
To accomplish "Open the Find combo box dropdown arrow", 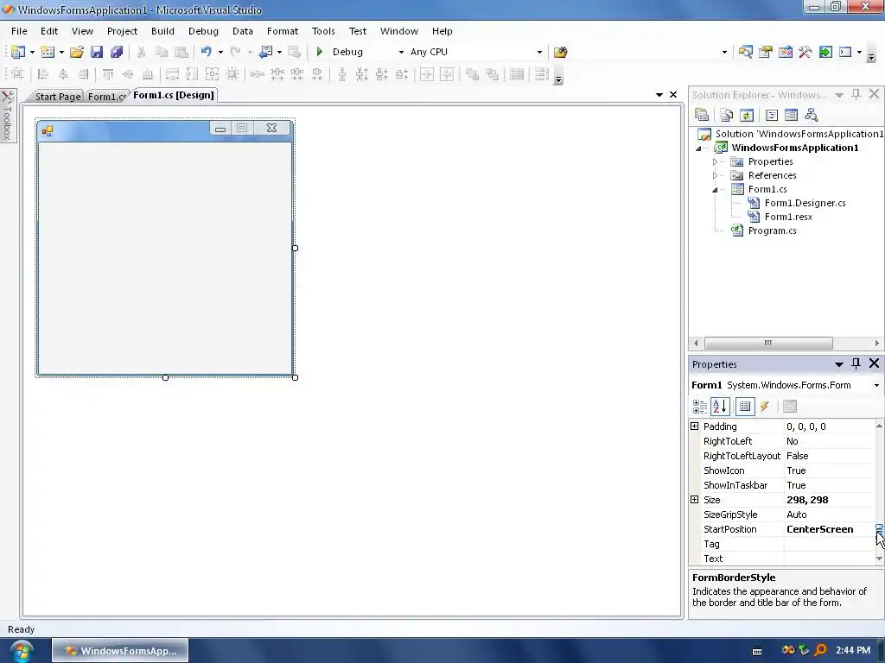I will point(725,52).
